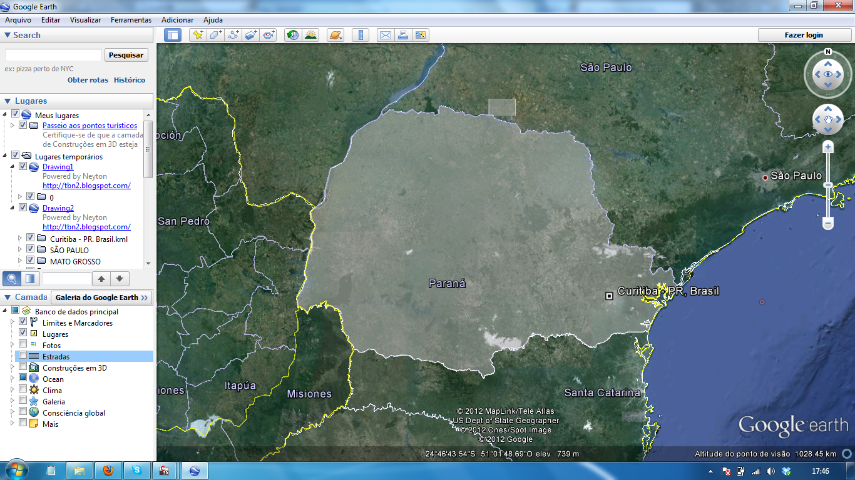The image size is (855, 480).
Task: Open Windows Explorer folder in the taskbar
Action: [x=79, y=471]
